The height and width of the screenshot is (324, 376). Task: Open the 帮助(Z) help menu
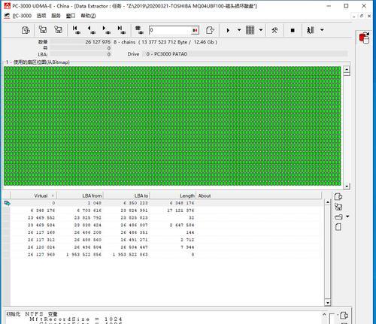[88, 16]
